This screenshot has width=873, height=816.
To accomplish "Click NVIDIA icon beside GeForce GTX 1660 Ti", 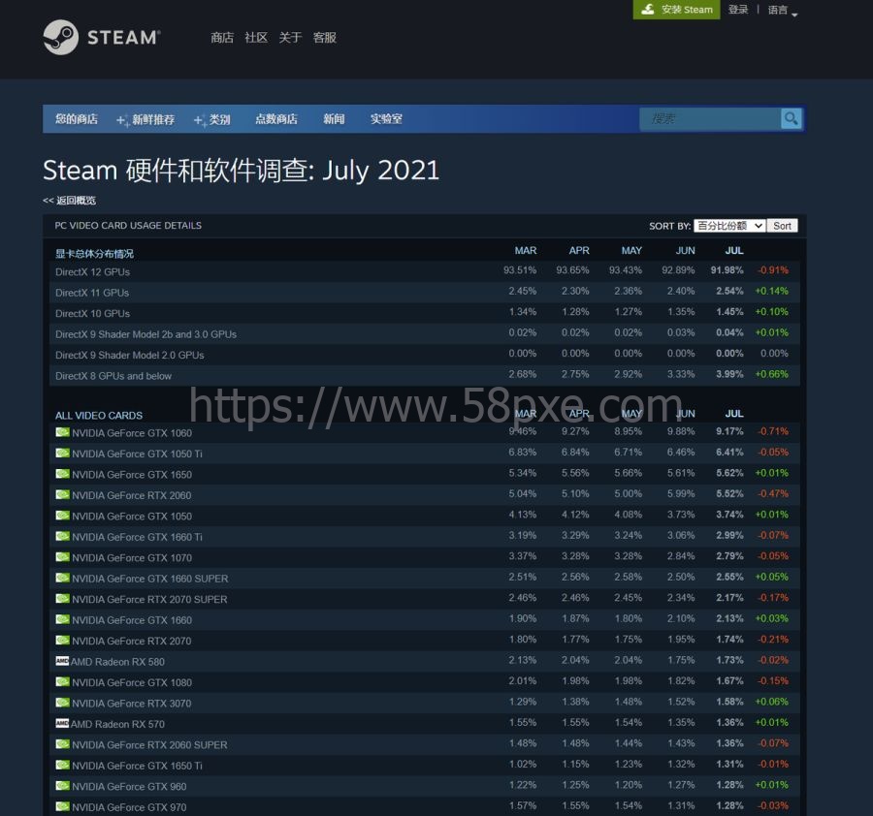I will tap(62, 536).
